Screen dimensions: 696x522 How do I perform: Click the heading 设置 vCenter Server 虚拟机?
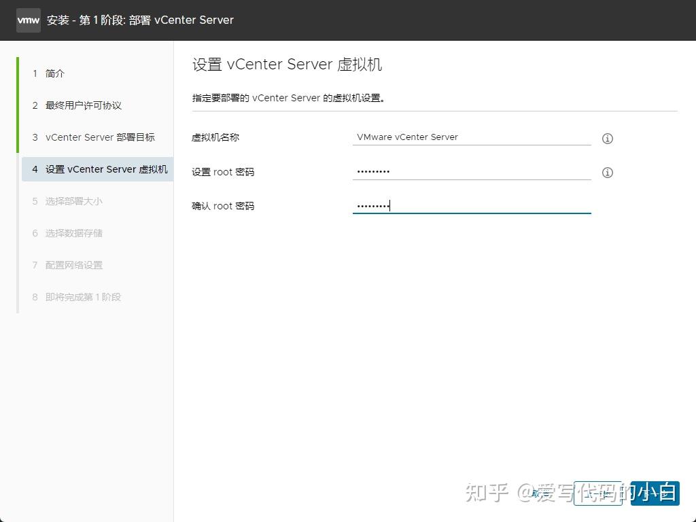[x=288, y=65]
